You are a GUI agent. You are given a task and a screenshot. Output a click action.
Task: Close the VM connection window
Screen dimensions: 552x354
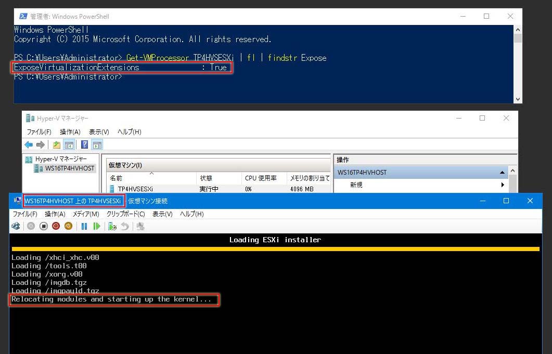[x=530, y=201]
